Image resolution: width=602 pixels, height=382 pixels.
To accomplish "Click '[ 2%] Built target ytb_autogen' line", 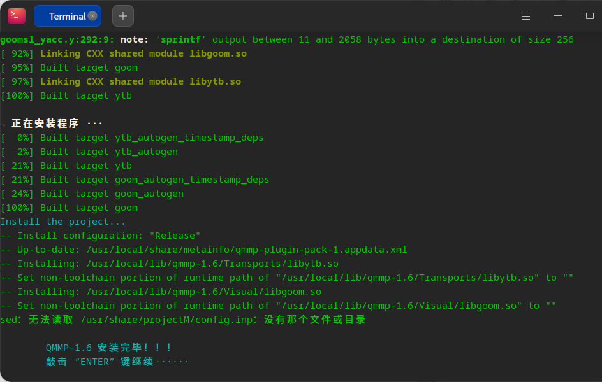I will pyautogui.click(x=89, y=152).
